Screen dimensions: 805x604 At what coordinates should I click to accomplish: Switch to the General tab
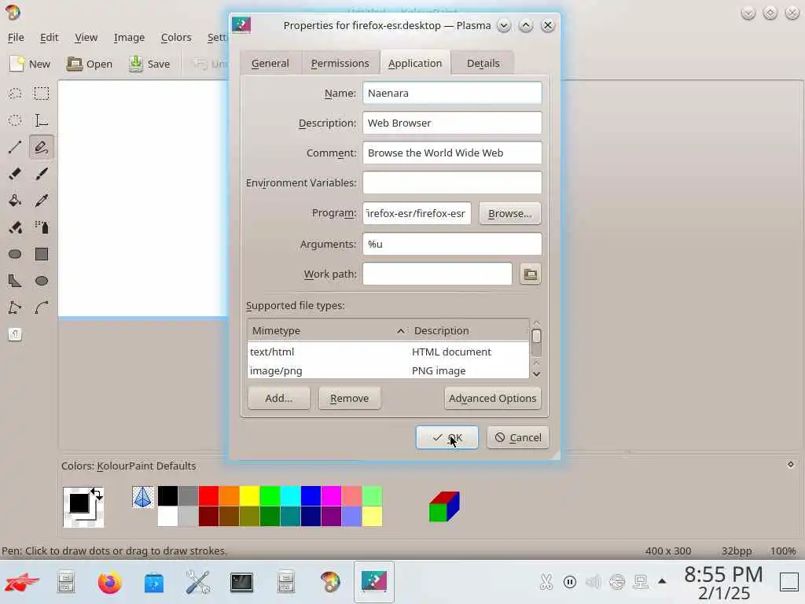tap(270, 63)
